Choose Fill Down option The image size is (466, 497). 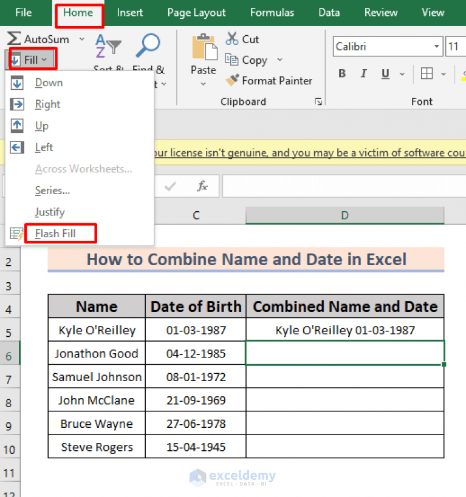(80, 83)
